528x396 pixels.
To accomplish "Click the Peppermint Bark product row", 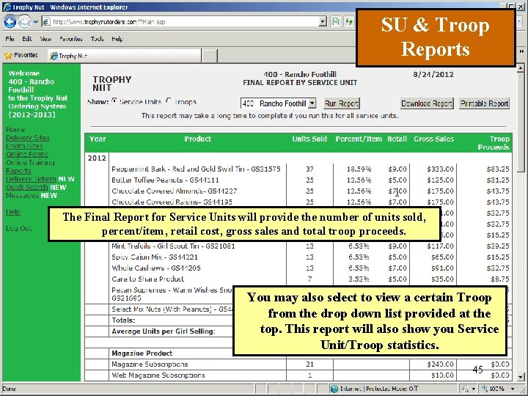I will point(298,169).
